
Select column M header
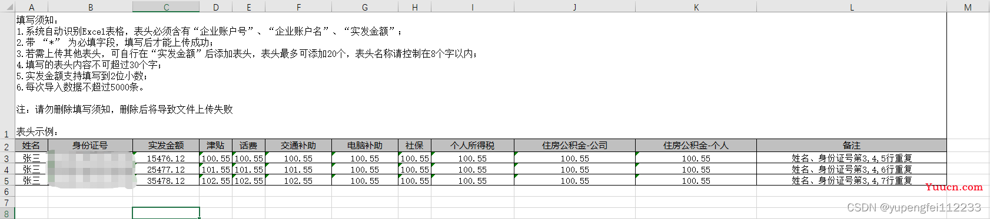coord(968,6)
